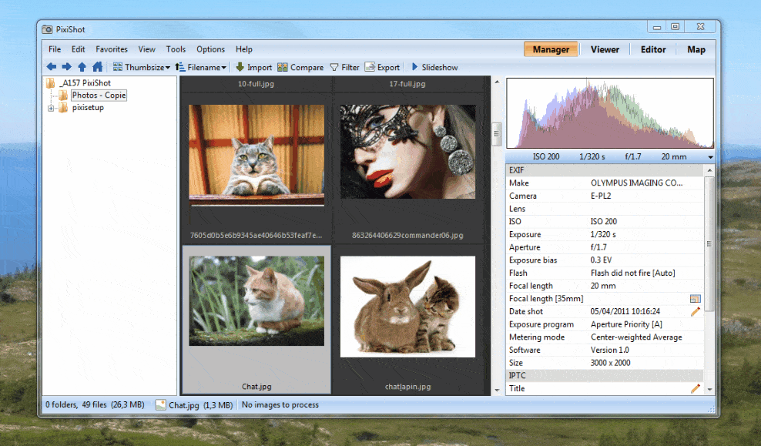The image size is (761, 446).
Task: Edit Title with the pencil icon
Action: pyautogui.click(x=696, y=388)
